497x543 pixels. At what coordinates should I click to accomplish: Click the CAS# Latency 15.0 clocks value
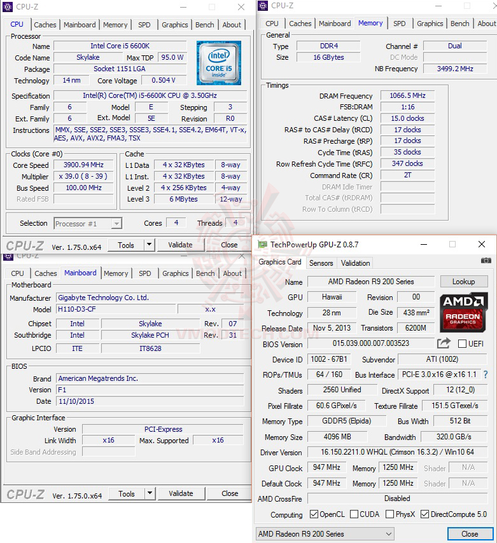[407, 118]
